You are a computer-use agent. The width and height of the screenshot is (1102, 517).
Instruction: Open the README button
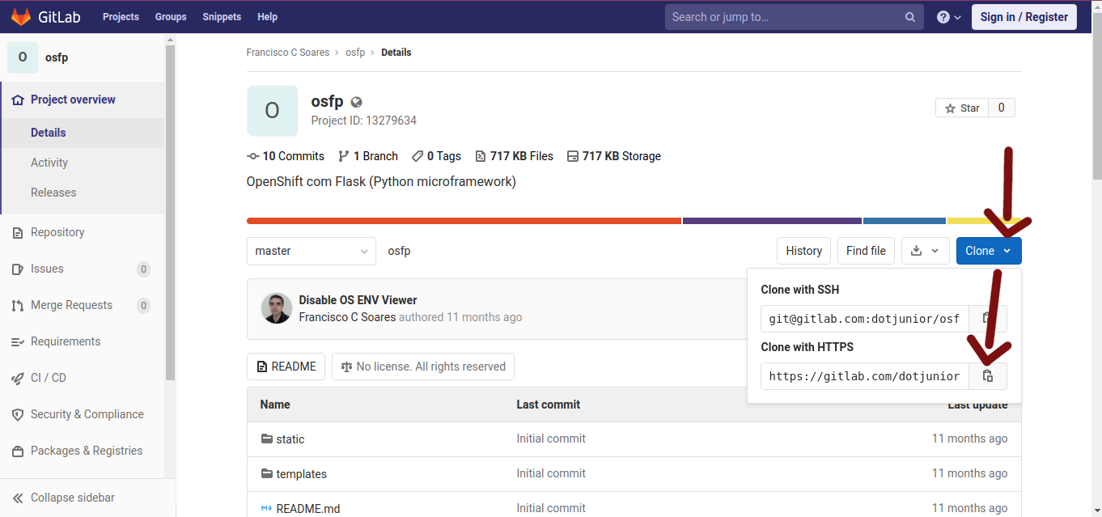click(x=286, y=367)
